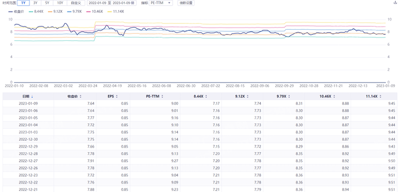Open the date range picker field
The image size is (399, 192).
(x=111, y=3)
